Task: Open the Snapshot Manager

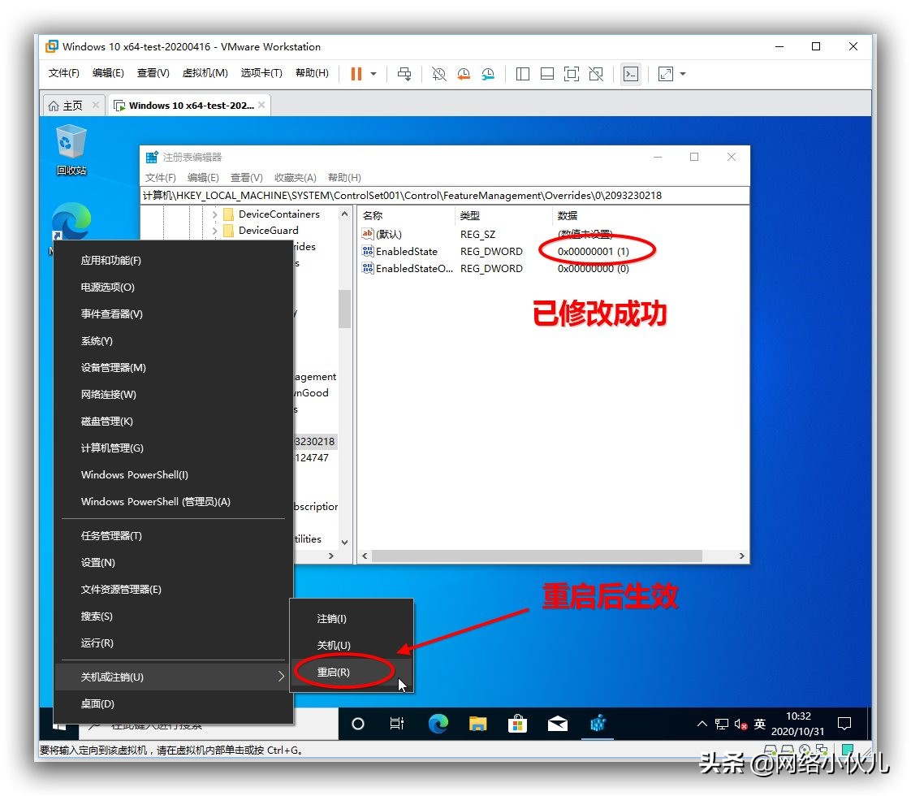Action: tap(488, 74)
